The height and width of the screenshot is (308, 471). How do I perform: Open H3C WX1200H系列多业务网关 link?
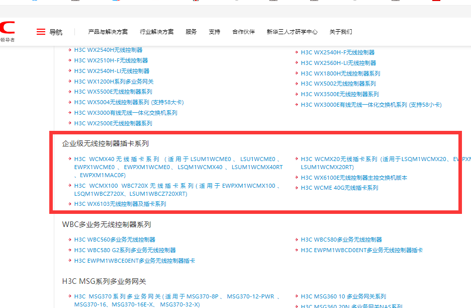point(114,82)
